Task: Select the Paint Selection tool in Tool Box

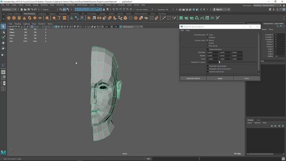Action: 3,37
